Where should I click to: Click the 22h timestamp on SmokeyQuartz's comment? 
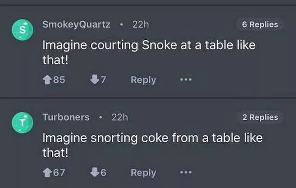point(140,24)
